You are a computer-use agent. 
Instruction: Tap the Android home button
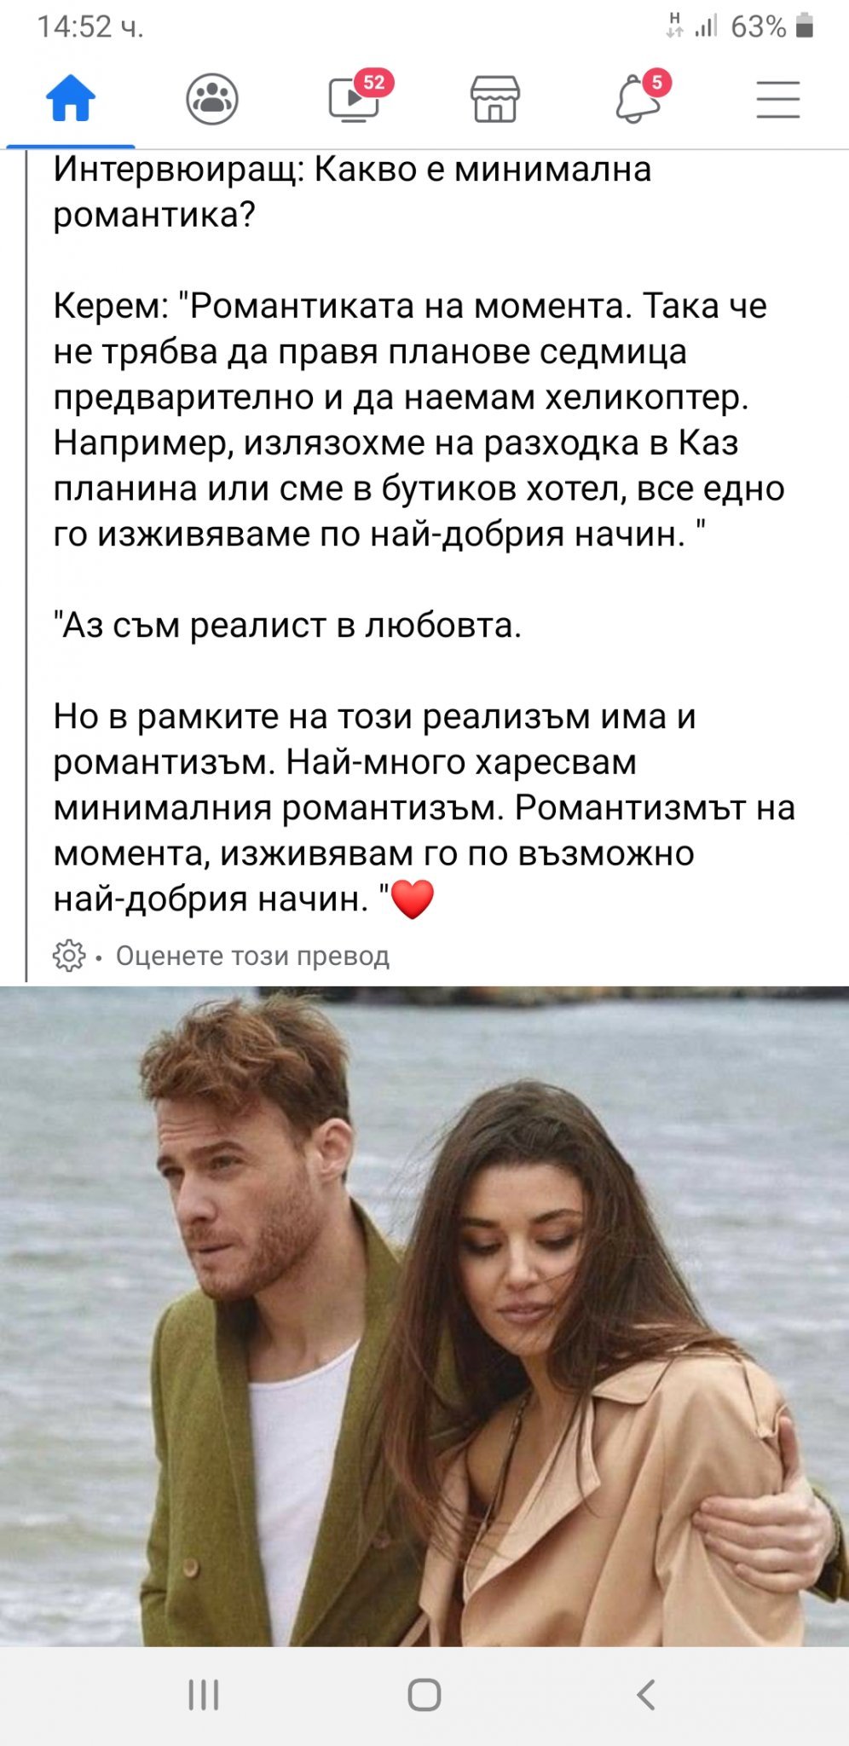(x=424, y=1695)
